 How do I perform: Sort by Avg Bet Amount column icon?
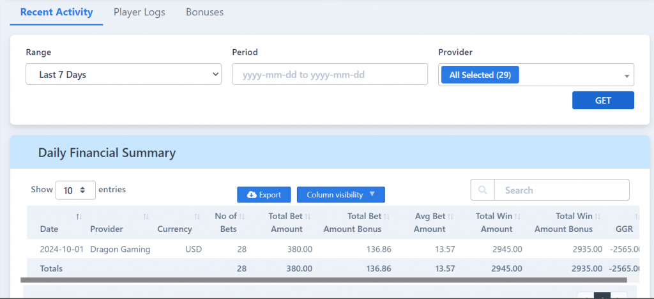point(450,217)
